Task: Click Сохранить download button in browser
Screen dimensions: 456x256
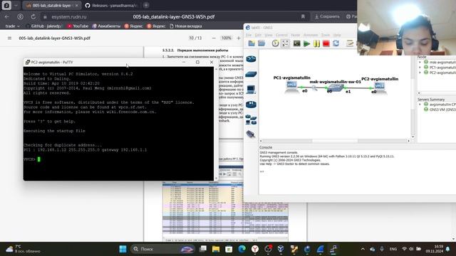Action: (x=327, y=16)
